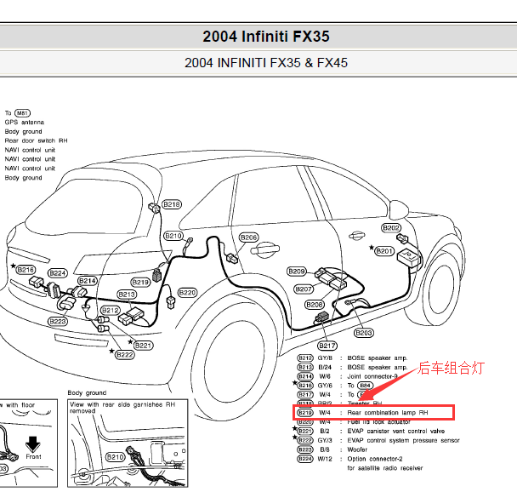Click the "Body ground" label above the inset
The image size is (517, 492).
[x=87, y=392]
